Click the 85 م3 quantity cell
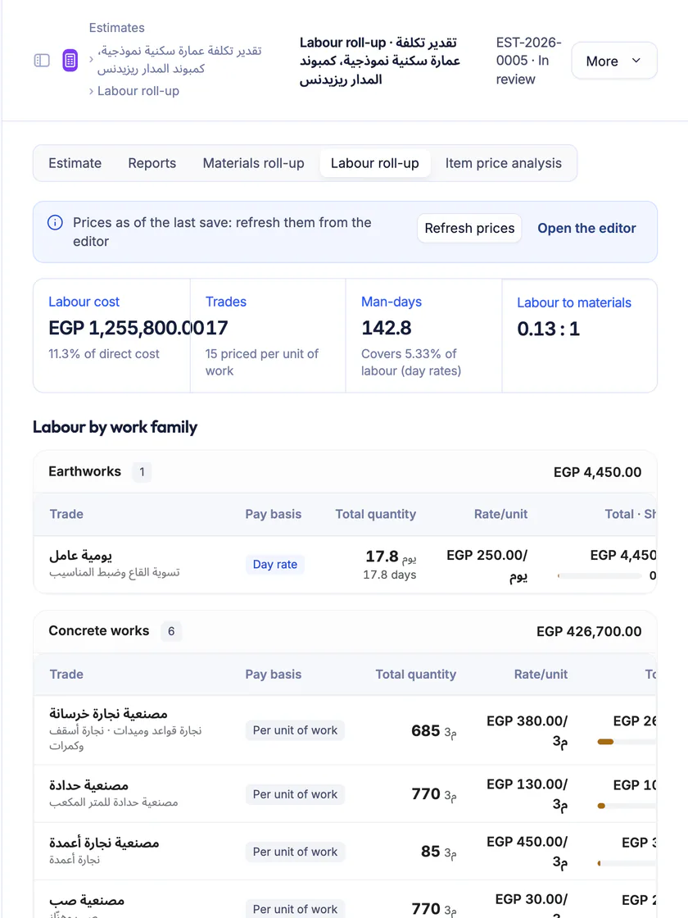 439,852
